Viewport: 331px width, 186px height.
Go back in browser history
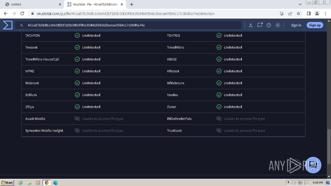[x=6, y=13]
